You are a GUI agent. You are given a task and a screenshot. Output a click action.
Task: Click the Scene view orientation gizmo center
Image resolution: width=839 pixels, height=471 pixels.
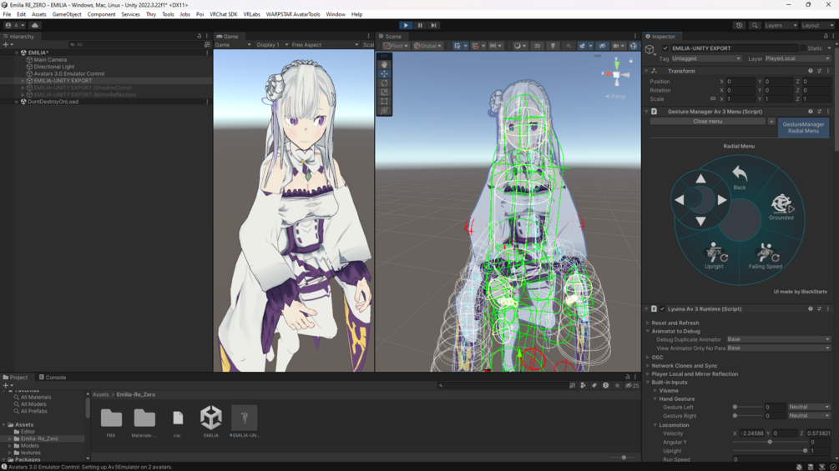616,75
